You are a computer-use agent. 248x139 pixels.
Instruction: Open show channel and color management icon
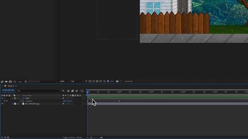click(104, 81)
